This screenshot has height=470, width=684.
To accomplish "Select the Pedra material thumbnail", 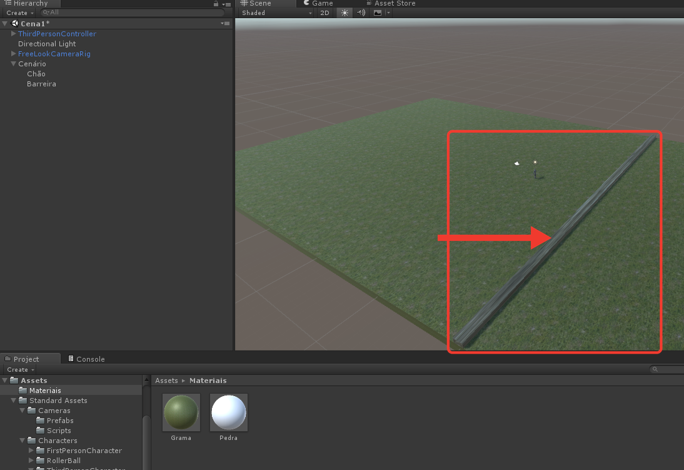I will tap(229, 412).
